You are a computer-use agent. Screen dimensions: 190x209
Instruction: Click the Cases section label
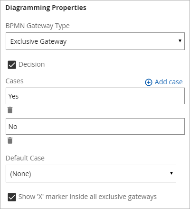(15, 81)
